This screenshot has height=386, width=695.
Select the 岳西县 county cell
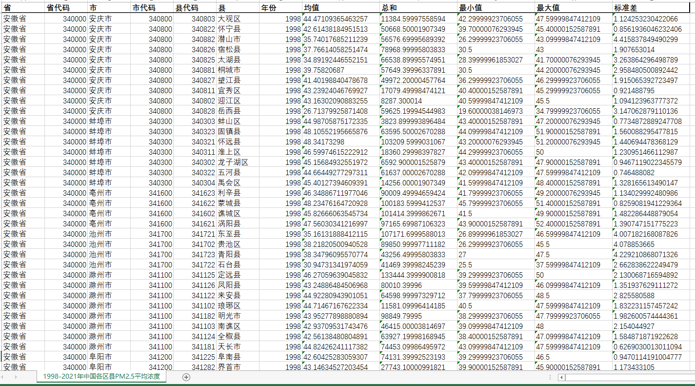(x=238, y=111)
